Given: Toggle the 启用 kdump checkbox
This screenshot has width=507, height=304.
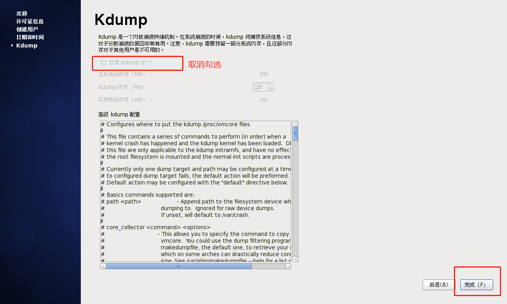Looking at the screenshot, I should (x=104, y=63).
